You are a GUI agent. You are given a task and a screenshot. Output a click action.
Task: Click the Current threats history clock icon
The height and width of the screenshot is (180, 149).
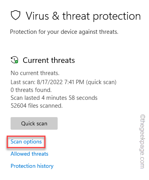(x=15, y=60)
